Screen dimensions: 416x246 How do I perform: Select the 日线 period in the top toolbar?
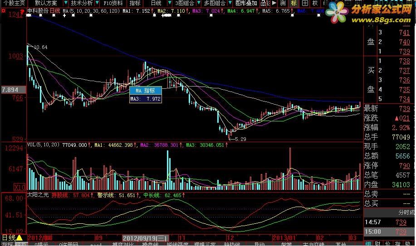[156, 3]
